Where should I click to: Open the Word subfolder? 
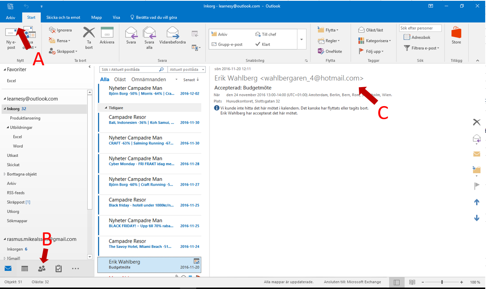click(18, 146)
